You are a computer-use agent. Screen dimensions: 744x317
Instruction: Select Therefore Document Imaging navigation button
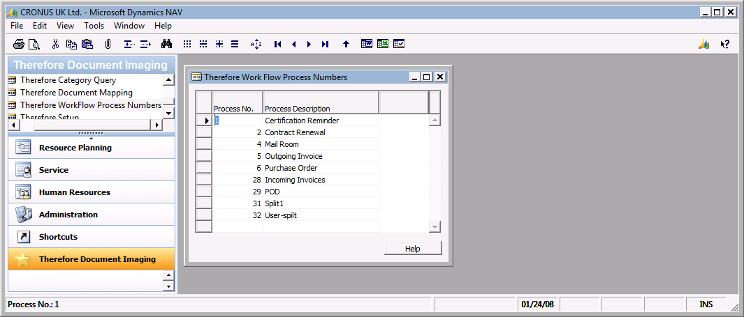92,258
